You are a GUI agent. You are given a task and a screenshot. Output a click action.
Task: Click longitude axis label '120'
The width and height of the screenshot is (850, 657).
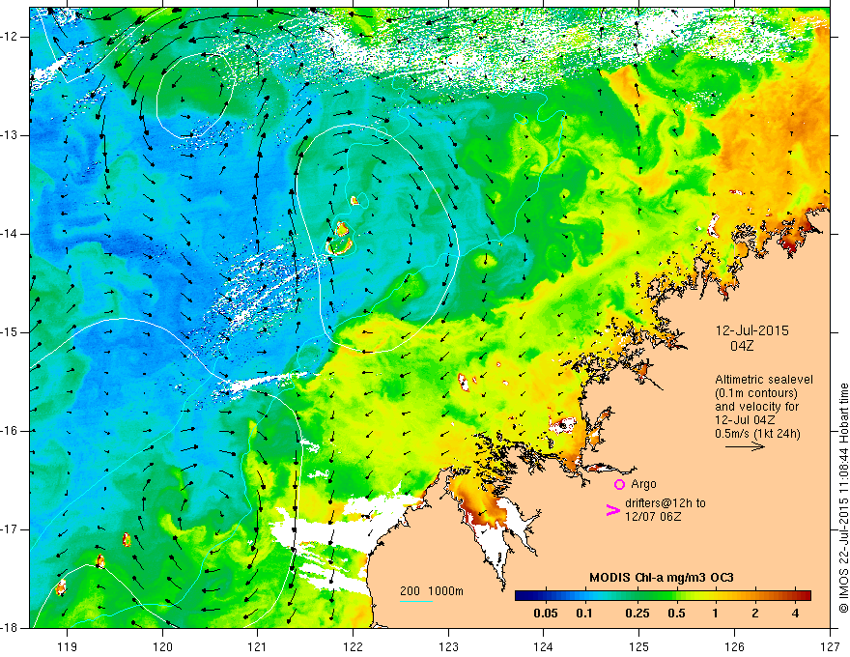(162, 646)
